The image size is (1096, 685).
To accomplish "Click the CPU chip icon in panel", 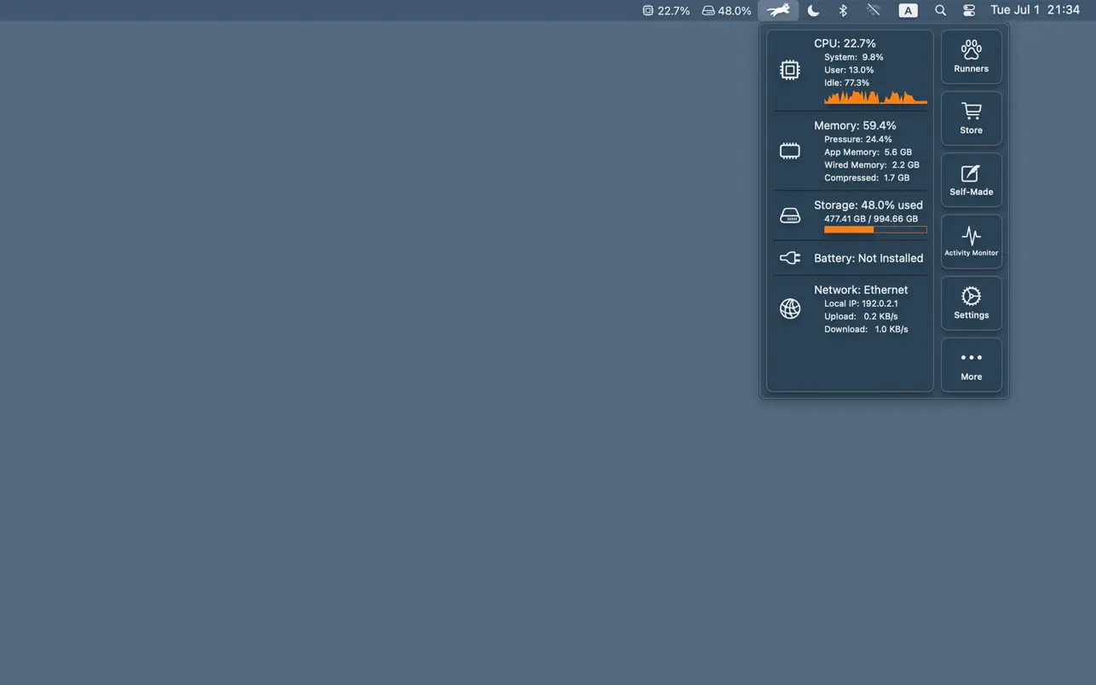I will 790,70.
